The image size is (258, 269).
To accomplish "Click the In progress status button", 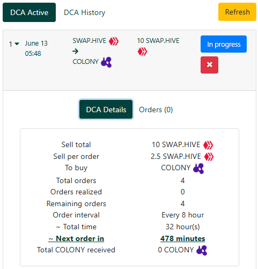I will (224, 44).
